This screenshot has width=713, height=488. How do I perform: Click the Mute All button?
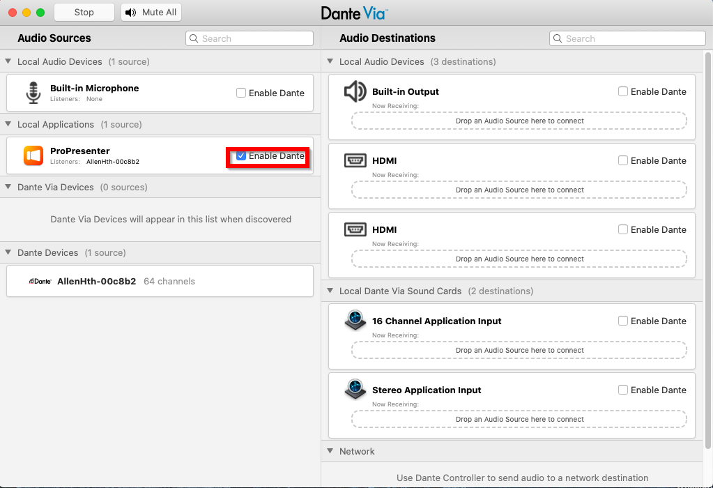pyautogui.click(x=151, y=13)
